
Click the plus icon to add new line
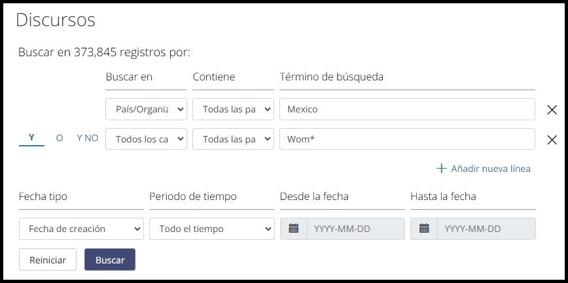(441, 169)
